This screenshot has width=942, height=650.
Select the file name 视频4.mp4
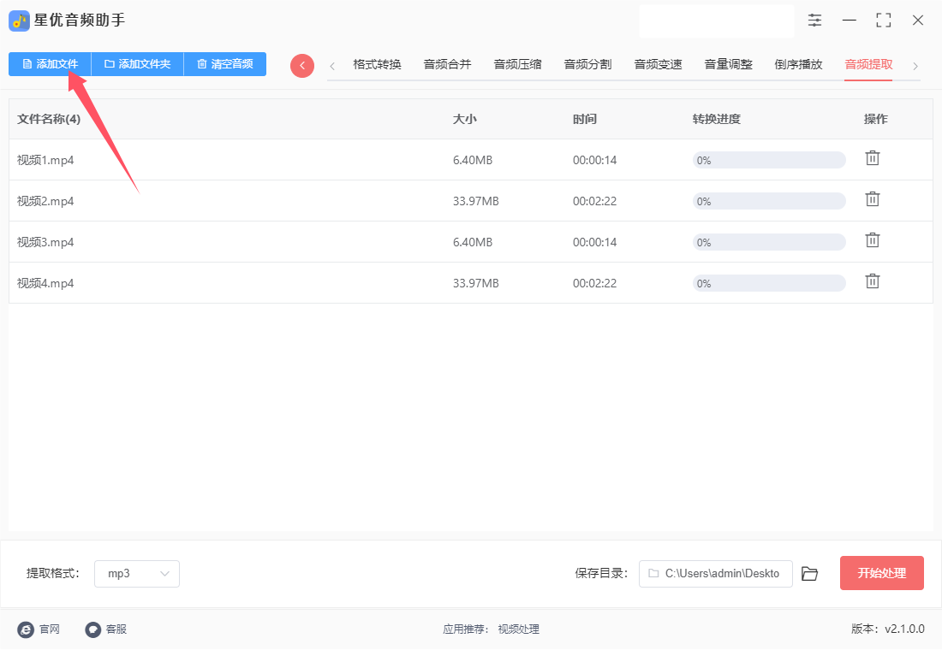(x=45, y=283)
